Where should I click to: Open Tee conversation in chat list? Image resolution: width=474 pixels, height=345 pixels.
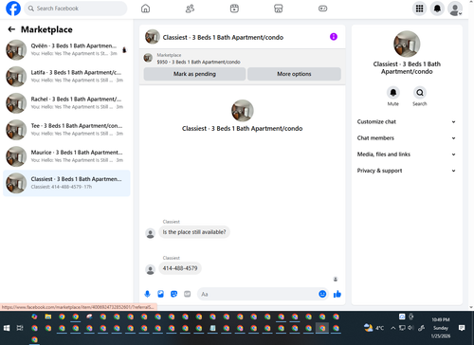(66, 130)
